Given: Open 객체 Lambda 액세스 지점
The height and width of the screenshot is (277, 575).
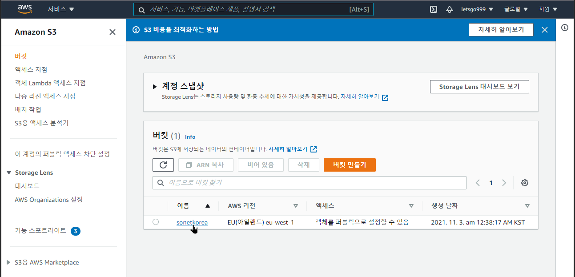Looking at the screenshot, I should pyautogui.click(x=50, y=83).
